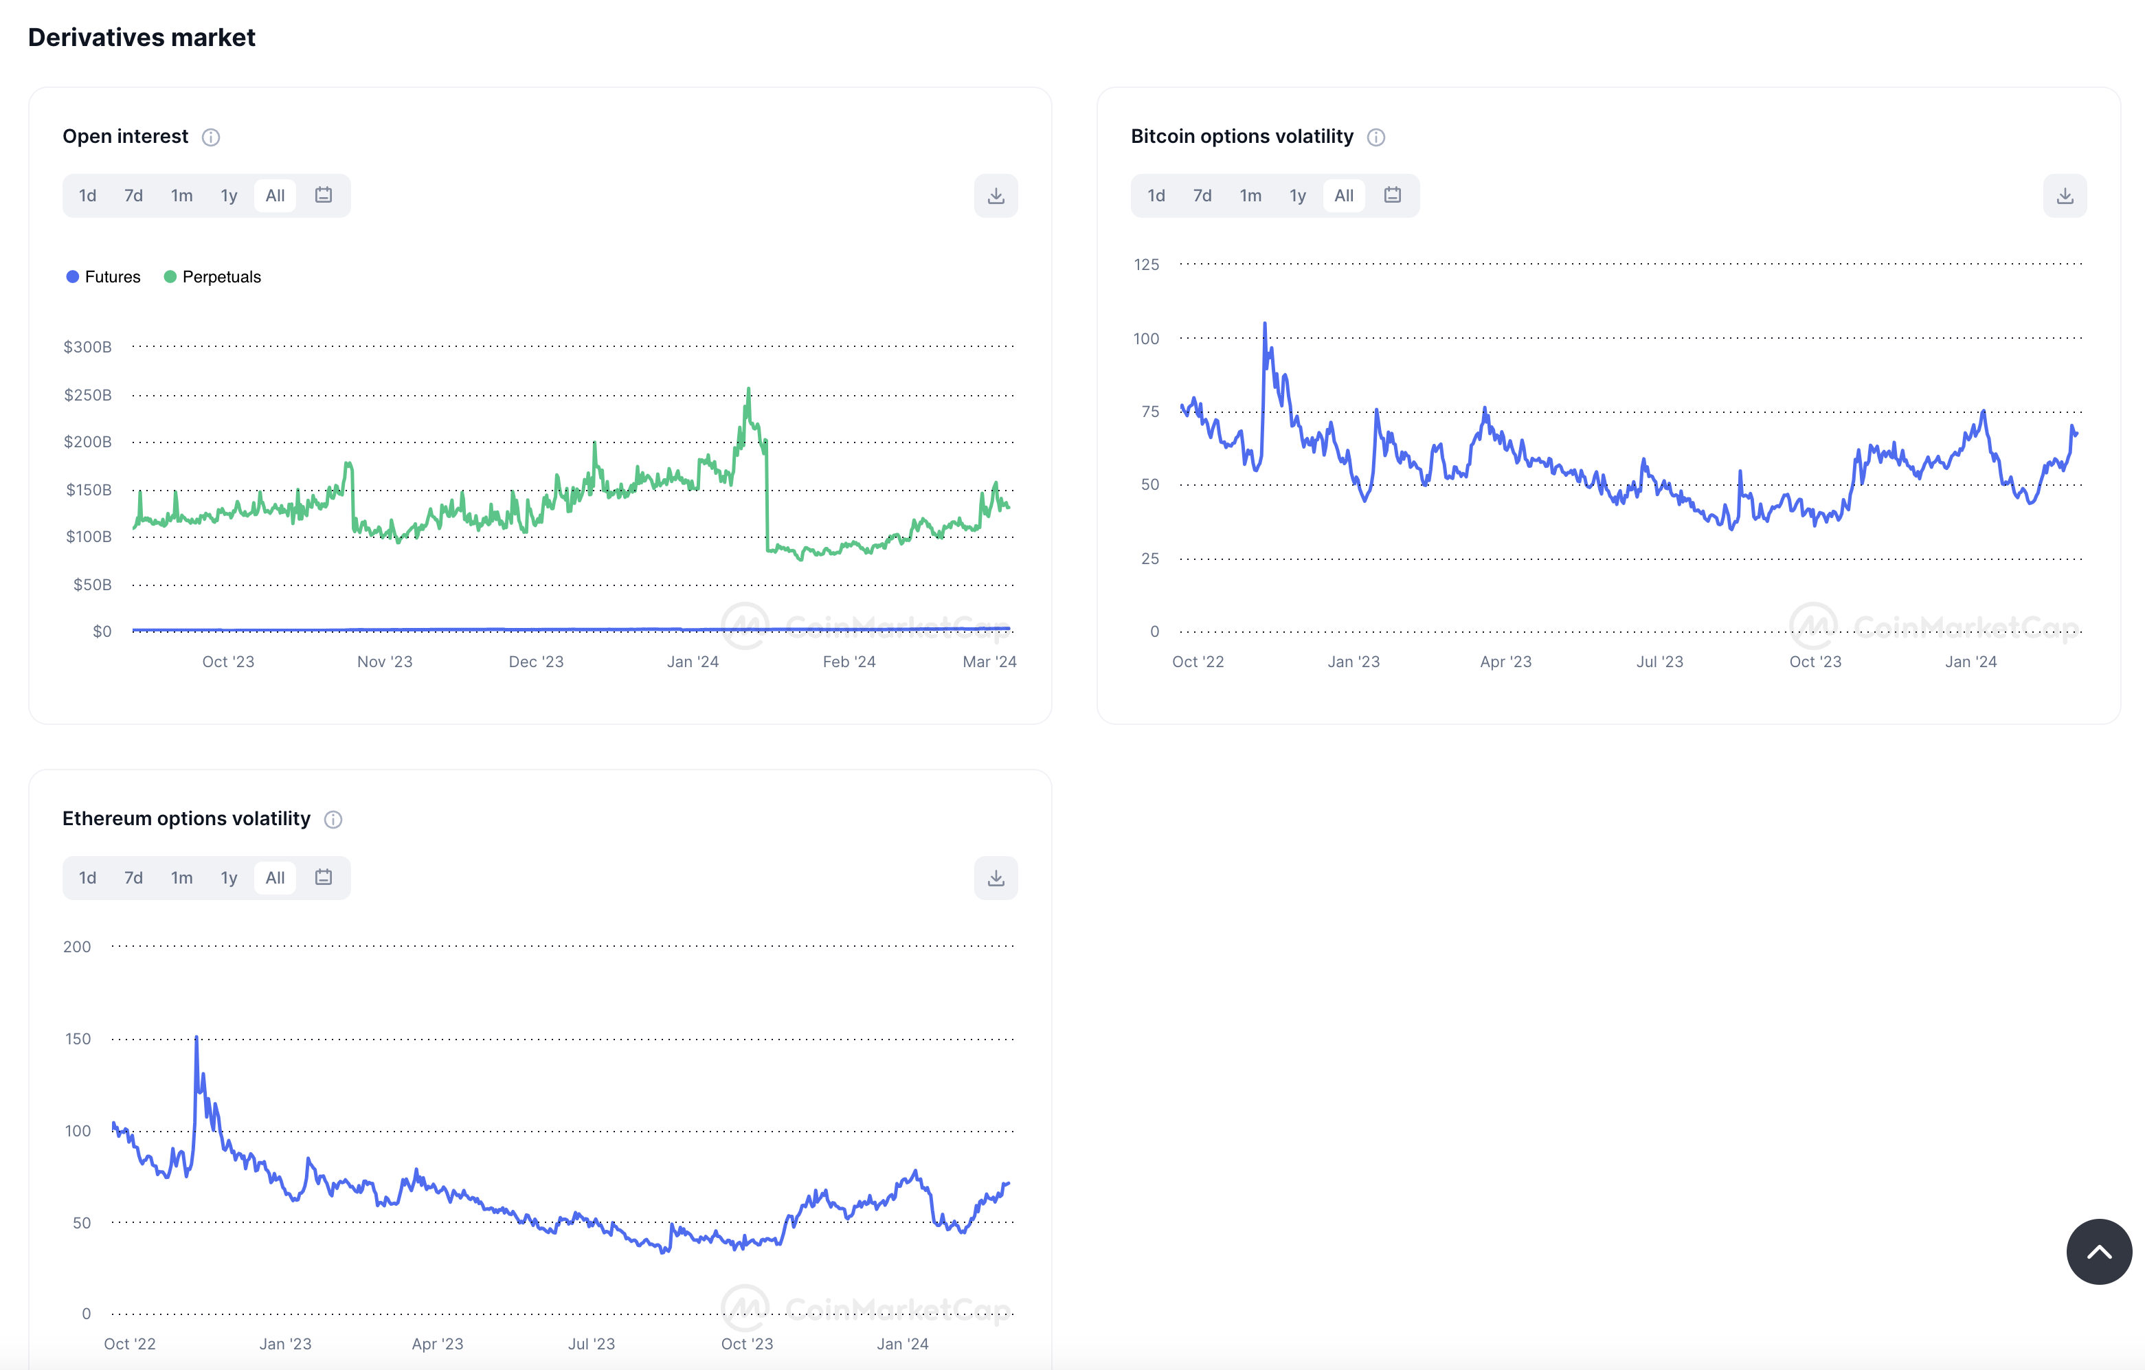The image size is (2145, 1370).
Task: Click the Bitcoin options volatility info icon
Action: 1375,137
